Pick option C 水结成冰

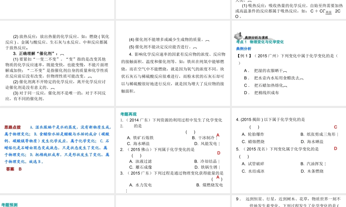click(x=253, y=171)
